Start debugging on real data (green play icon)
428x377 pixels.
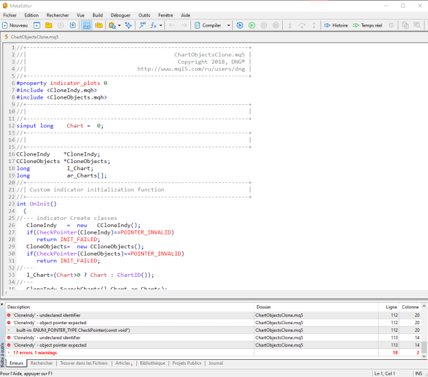coord(252,25)
